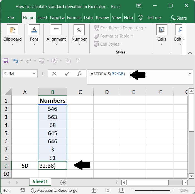The image size is (195, 194).
Task: Click the Ribbon Display Options icon
Action: [x=139, y=6]
